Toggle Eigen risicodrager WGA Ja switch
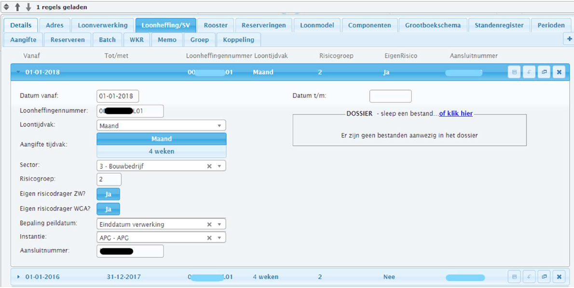574x288 pixels. 109,209
